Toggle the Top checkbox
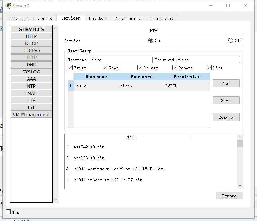The width and height of the screenshot is (257, 221). (8, 212)
